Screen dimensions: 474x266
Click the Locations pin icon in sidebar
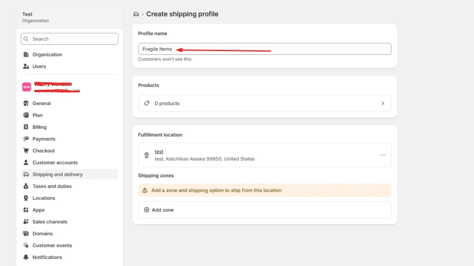[26, 198]
